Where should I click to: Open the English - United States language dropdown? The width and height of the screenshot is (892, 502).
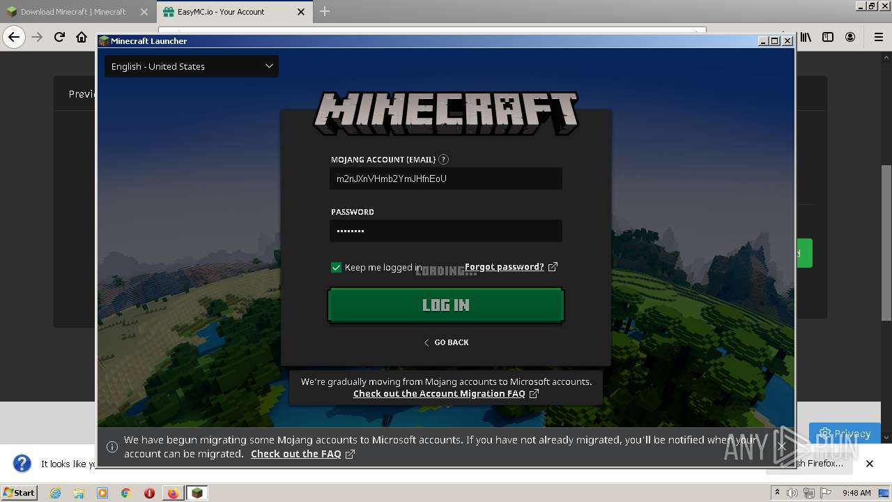[x=192, y=66]
